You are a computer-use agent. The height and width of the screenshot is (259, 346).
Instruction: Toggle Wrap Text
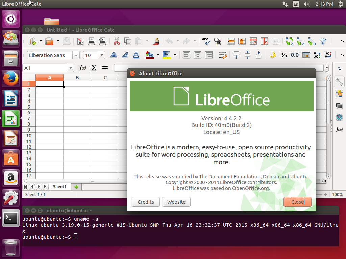click(x=223, y=55)
